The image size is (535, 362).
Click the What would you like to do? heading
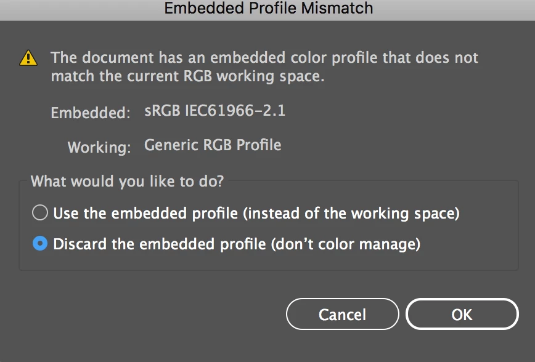127,181
